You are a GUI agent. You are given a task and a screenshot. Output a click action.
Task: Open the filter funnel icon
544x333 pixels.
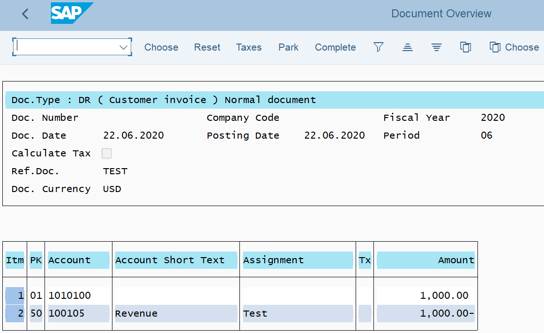pyautogui.click(x=378, y=47)
